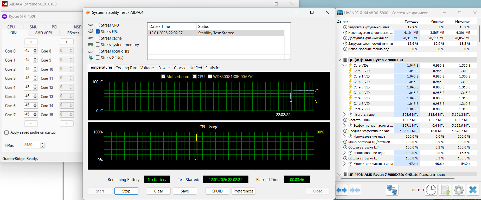The width and height of the screenshot is (481, 200).
Task: Expand the Множители частоты ядра group
Action: point(344,164)
